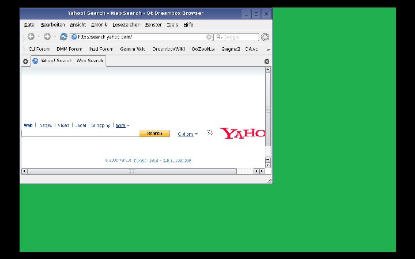415x259 pixels.
Task: Click the globe favicon in the address bar
Action: [74, 37]
